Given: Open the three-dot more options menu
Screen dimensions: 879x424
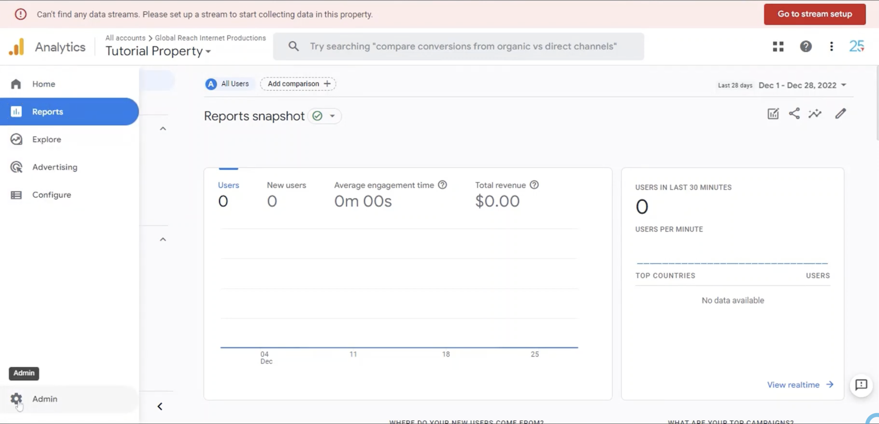Looking at the screenshot, I should [832, 46].
